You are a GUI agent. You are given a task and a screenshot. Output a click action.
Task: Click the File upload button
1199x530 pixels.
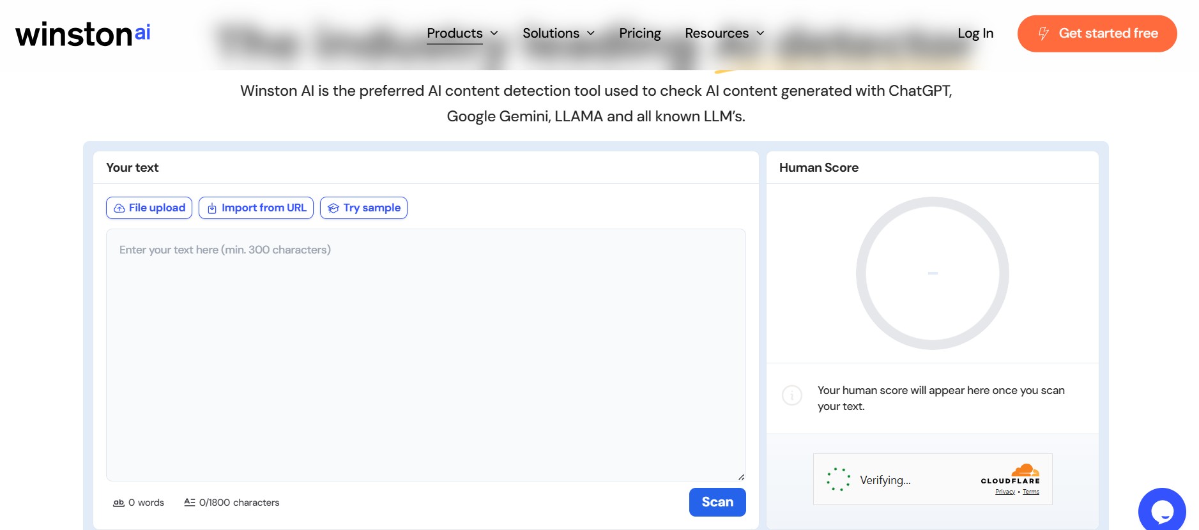coord(149,208)
